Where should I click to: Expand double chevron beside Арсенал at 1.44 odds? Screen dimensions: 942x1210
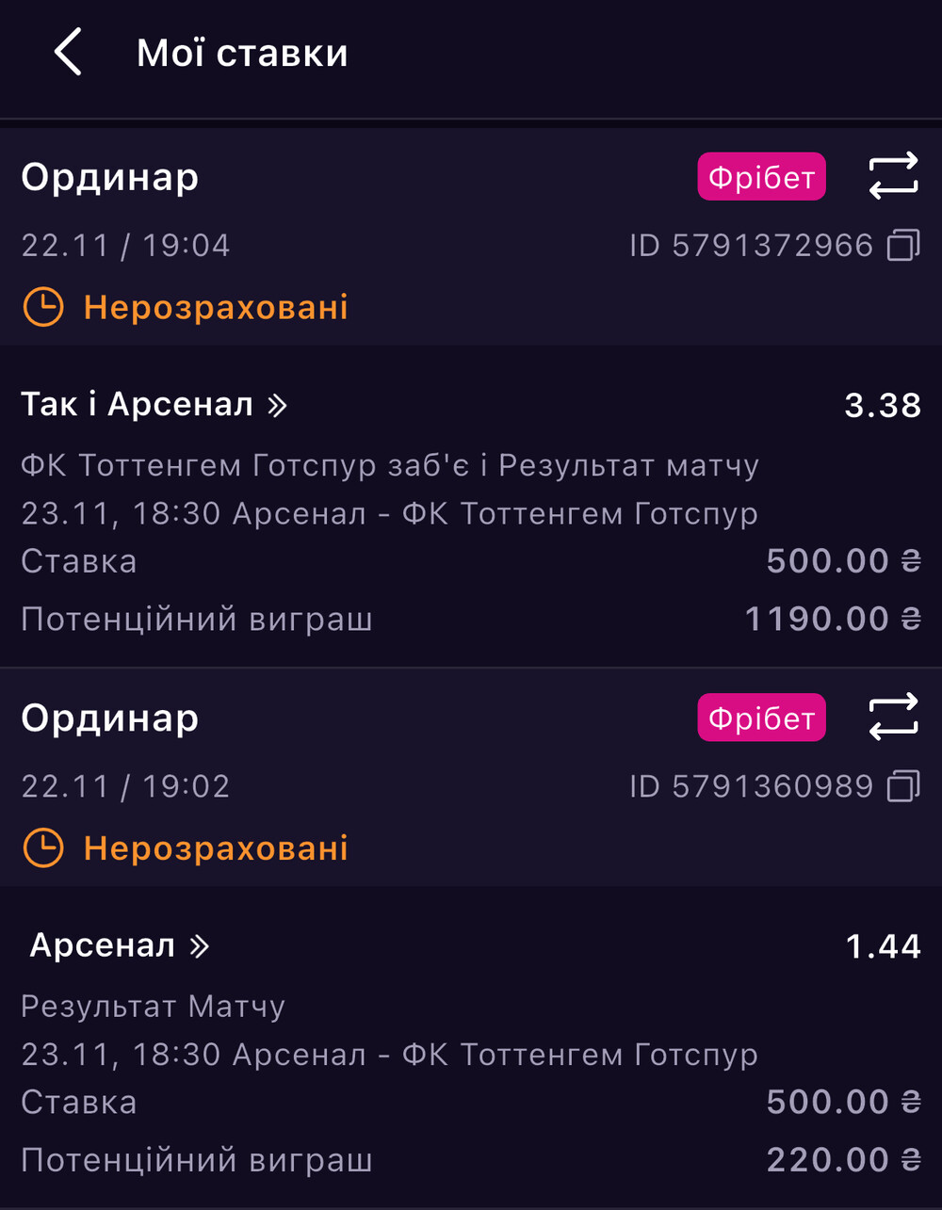(199, 945)
